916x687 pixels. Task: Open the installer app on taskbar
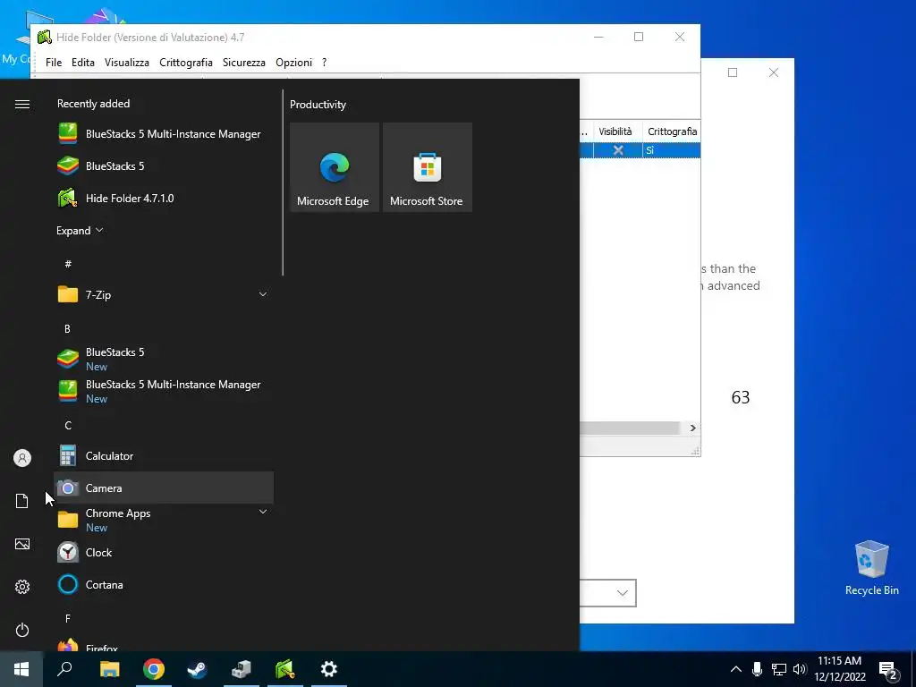[x=241, y=669]
